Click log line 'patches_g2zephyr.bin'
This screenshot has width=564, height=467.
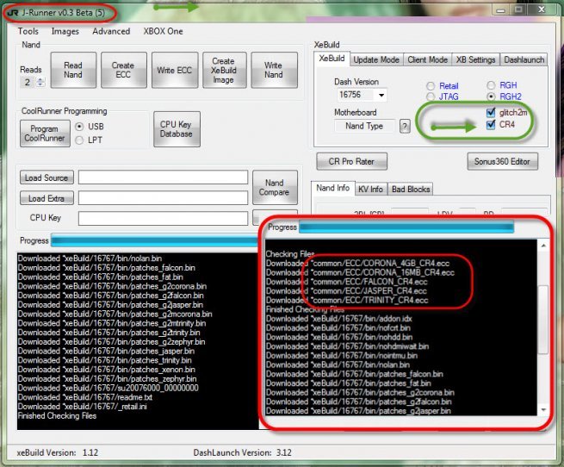click(x=111, y=342)
